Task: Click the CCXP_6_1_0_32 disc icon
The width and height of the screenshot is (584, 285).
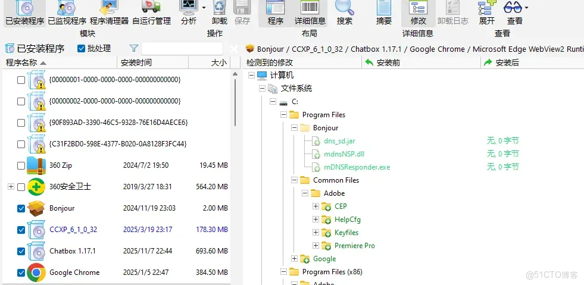Action: [x=36, y=230]
